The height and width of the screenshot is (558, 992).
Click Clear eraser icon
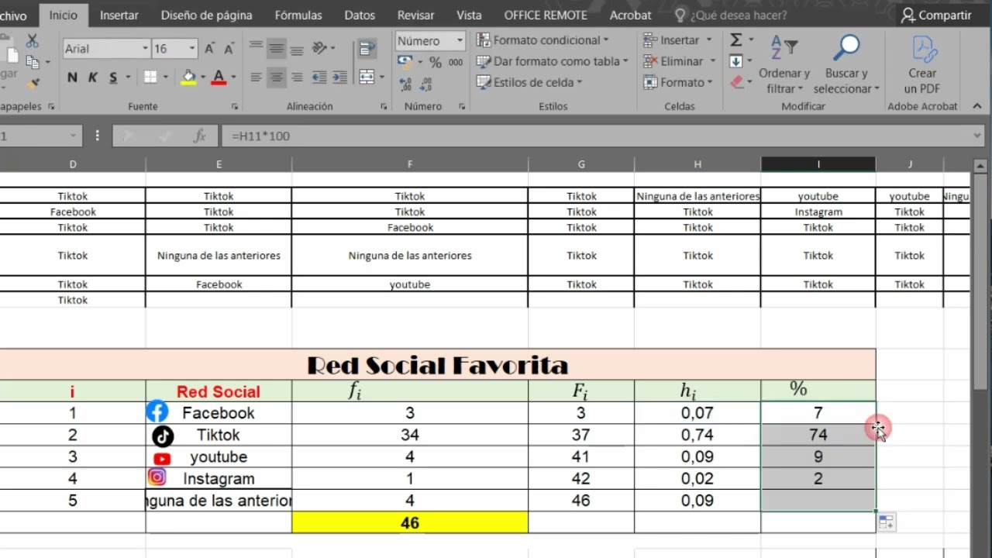736,81
